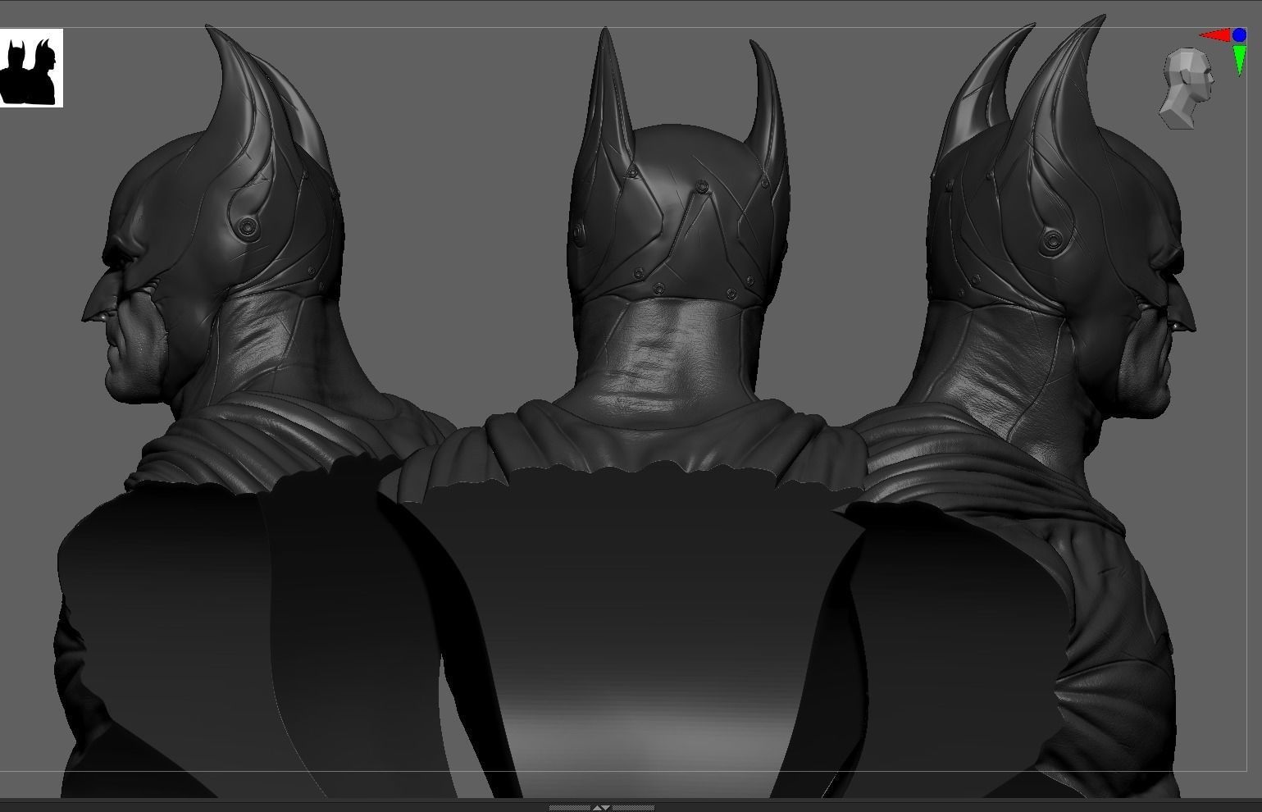Viewport: 1262px width, 812px height.
Task: Click the bottom tray divider arrows
Action: coord(602,807)
